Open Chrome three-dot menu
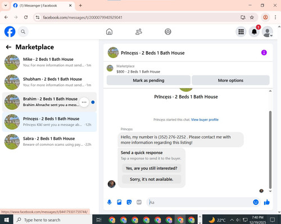 275,17
